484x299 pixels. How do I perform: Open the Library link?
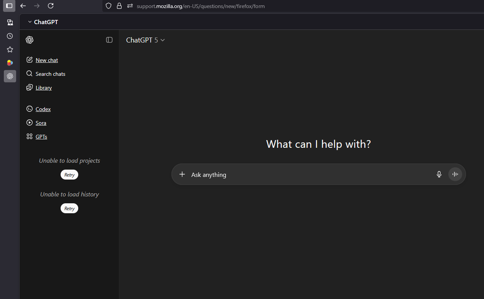point(44,88)
